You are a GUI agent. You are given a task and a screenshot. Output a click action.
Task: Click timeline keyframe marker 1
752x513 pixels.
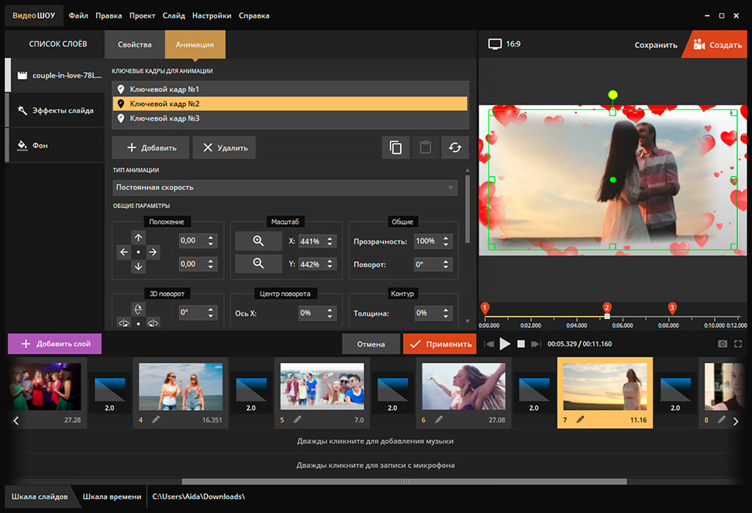pos(485,308)
